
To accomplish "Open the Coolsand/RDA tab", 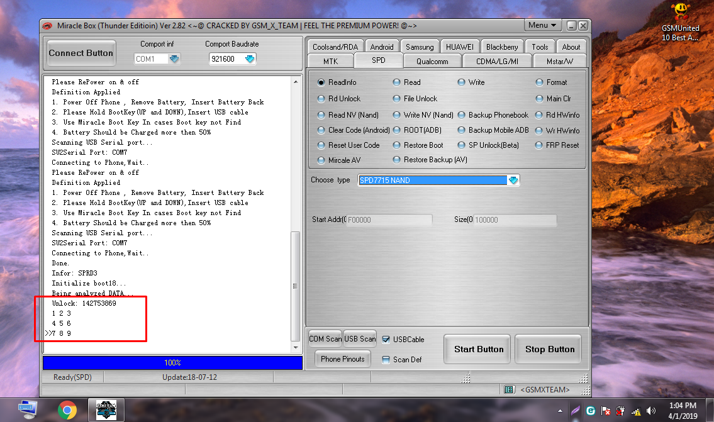I will (x=335, y=47).
